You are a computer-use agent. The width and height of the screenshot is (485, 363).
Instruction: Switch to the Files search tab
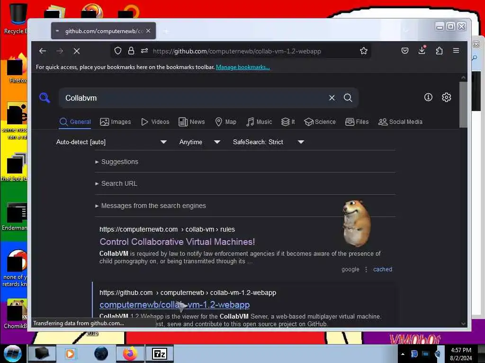[357, 122]
